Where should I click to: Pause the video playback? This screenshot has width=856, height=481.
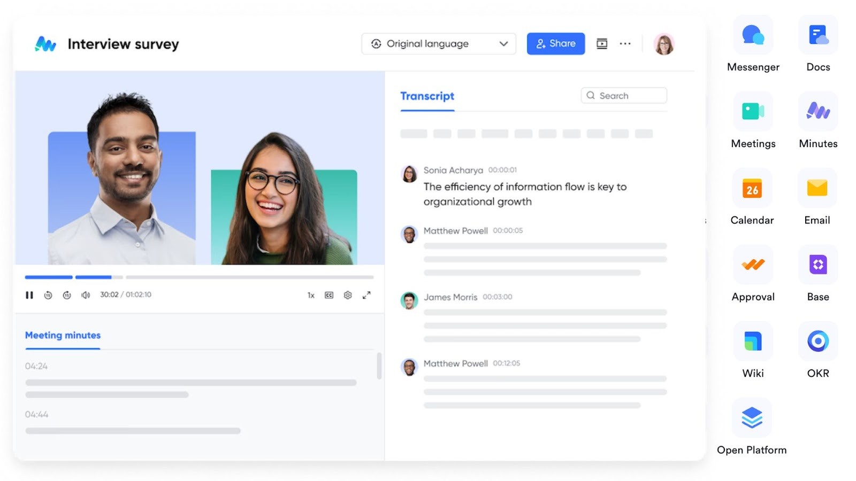click(x=29, y=294)
